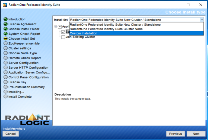Click the step circle beside Application Server Configu...
Image resolution: width=208 pixels, height=140 pixels.
[6, 72]
